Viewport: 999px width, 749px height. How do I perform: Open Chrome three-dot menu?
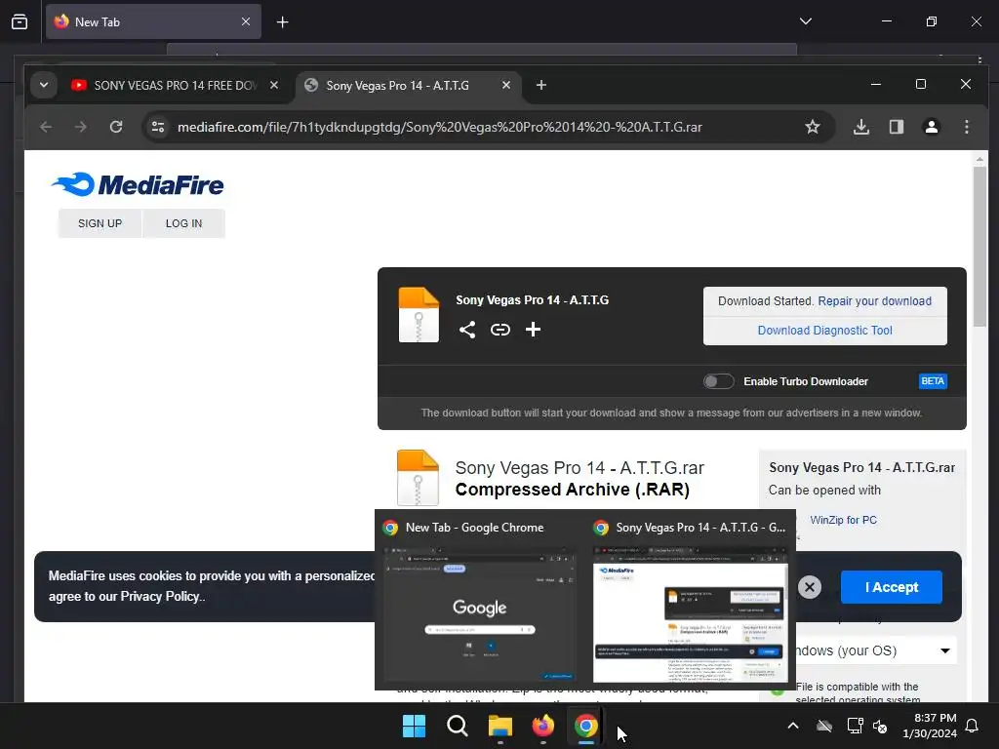click(967, 127)
